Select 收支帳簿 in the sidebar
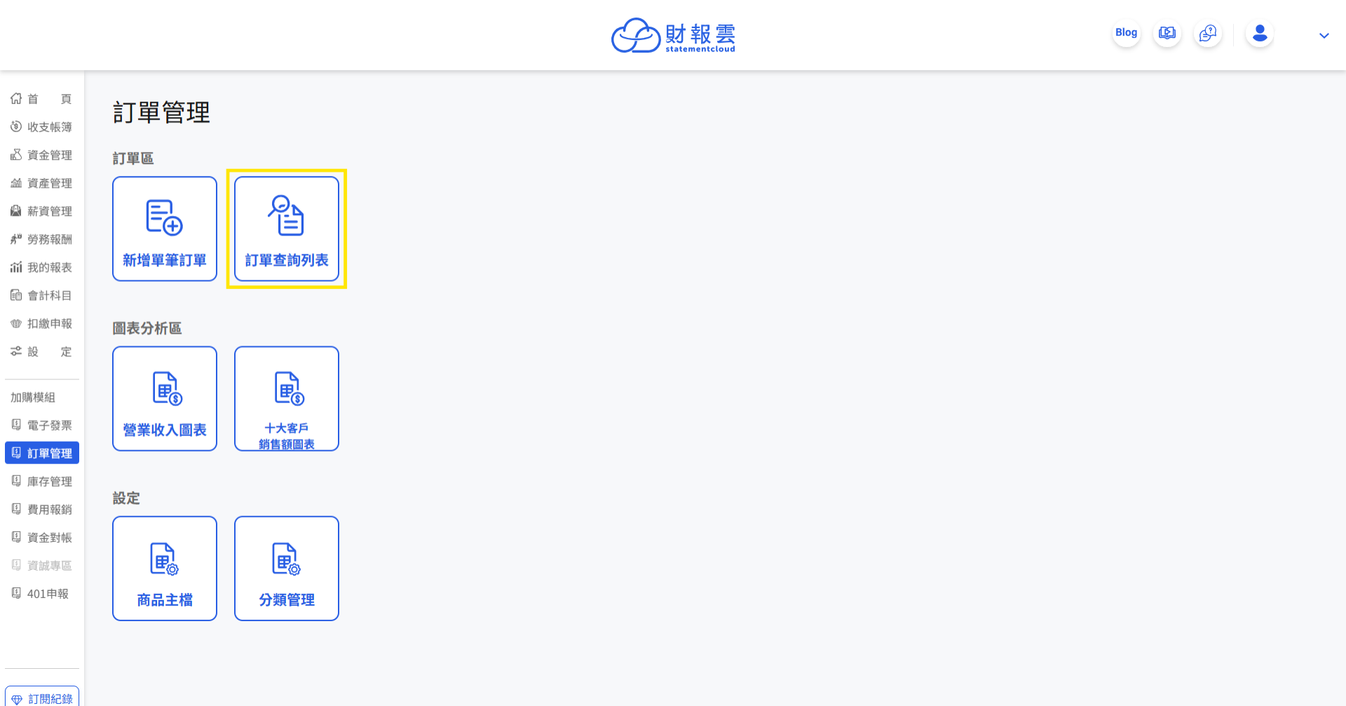Screen dimensions: 1346x706 42,127
